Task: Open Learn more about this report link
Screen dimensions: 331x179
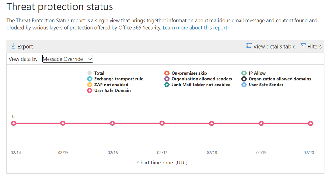Action: 195,28
